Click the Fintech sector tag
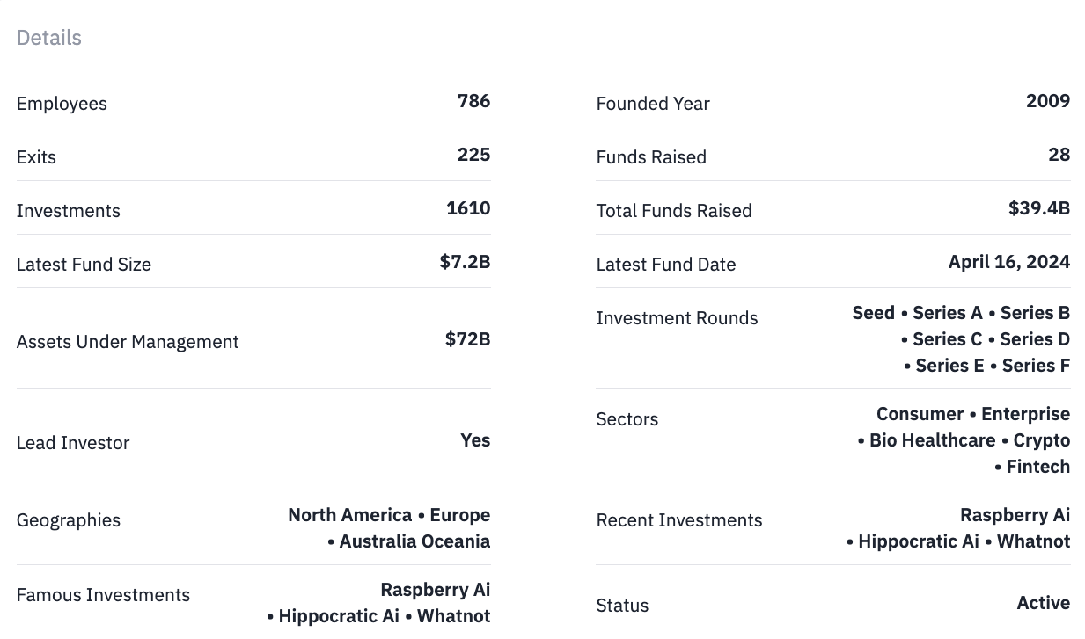This screenshot has width=1085, height=639. 1038,467
